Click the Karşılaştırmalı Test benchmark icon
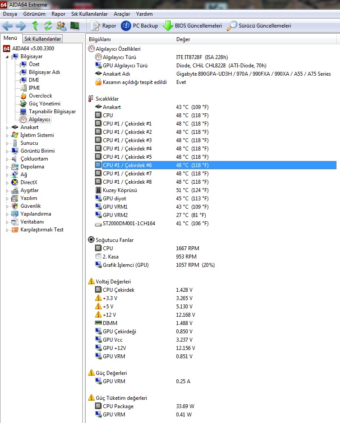This screenshot has height=423, width=340. 14,230
